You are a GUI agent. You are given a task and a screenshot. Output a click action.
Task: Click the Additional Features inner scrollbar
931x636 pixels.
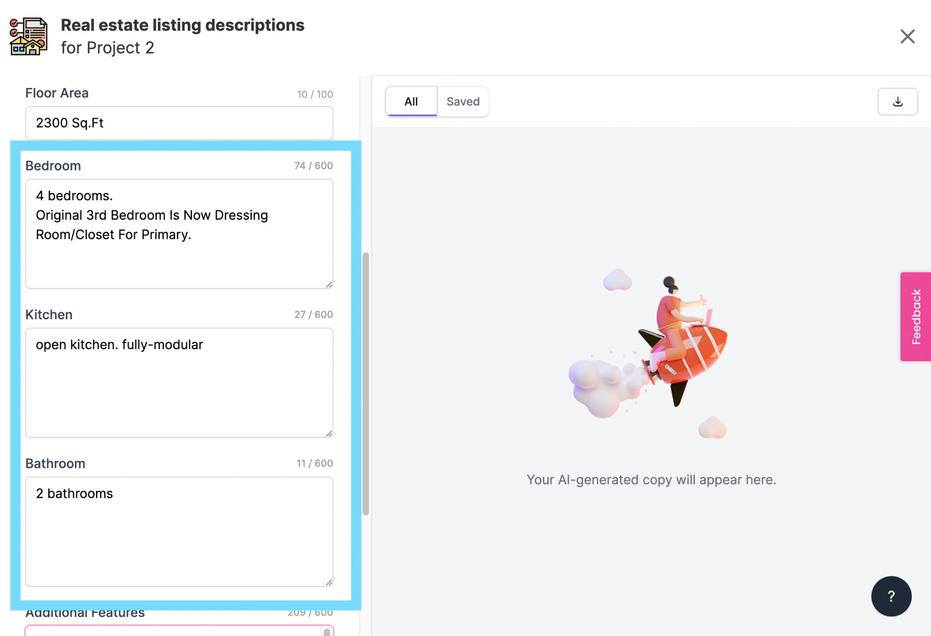(326, 632)
